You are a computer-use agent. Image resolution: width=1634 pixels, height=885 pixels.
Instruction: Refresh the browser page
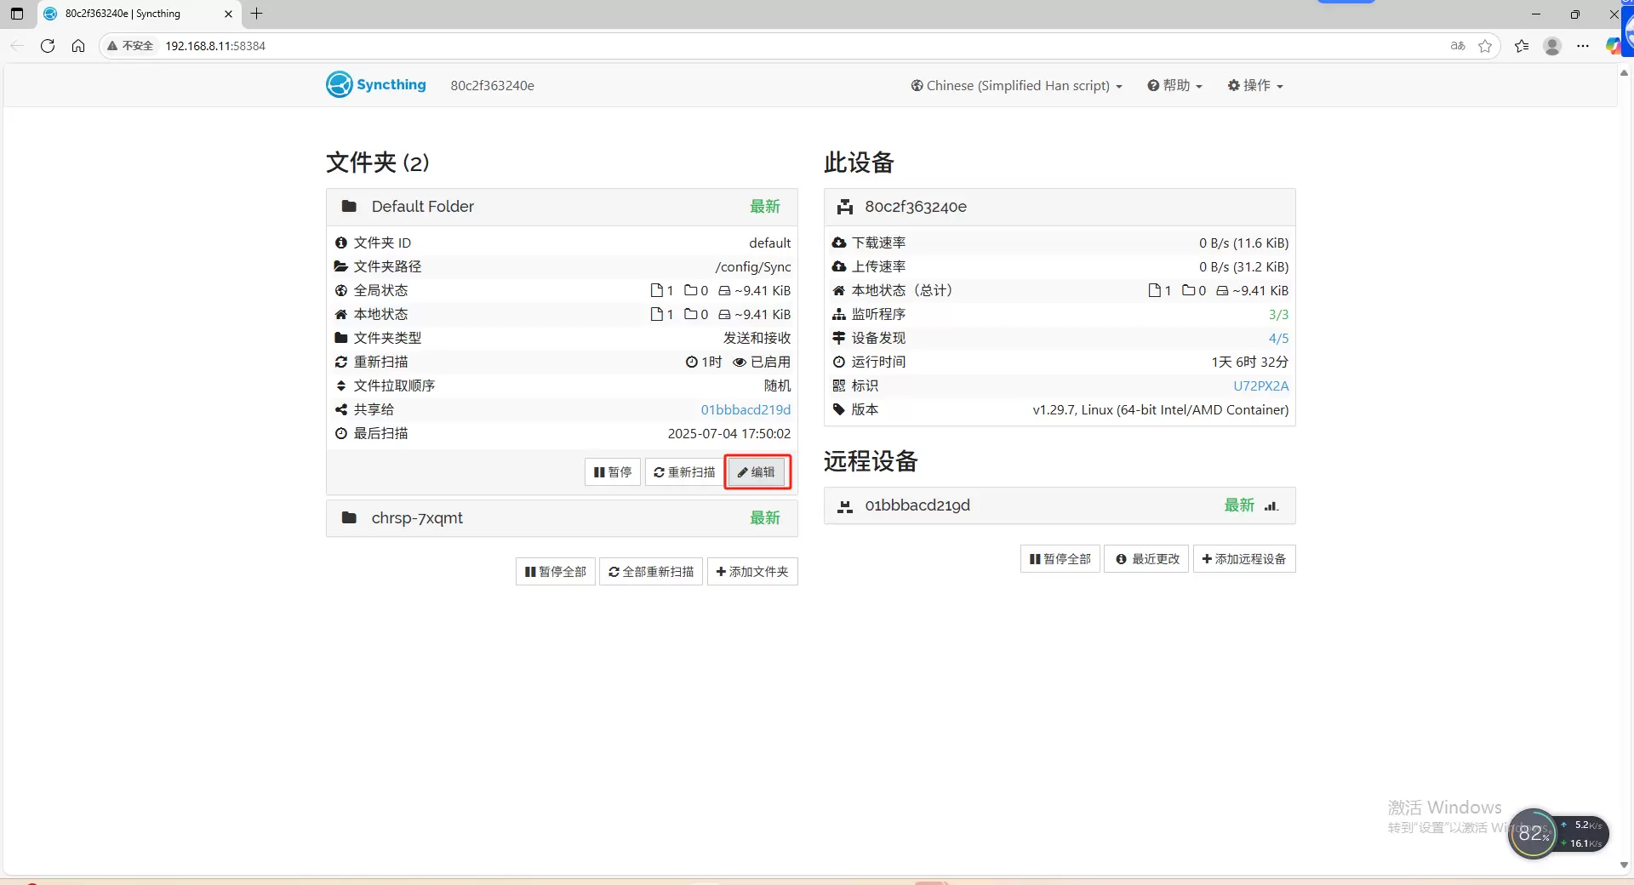[48, 46]
